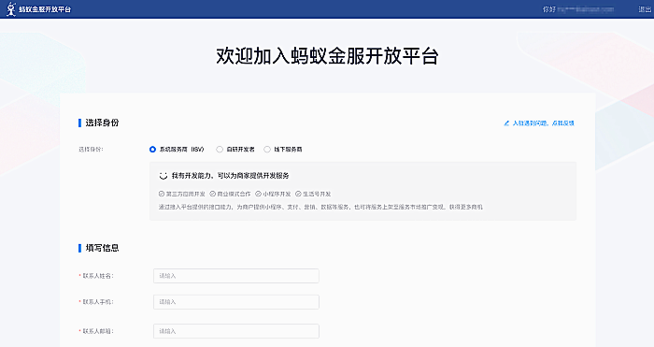Image resolution: width=654 pixels, height=347 pixels.
Task: Open the 入驻遇到问题，点我反馈 link
Action: 543,123
